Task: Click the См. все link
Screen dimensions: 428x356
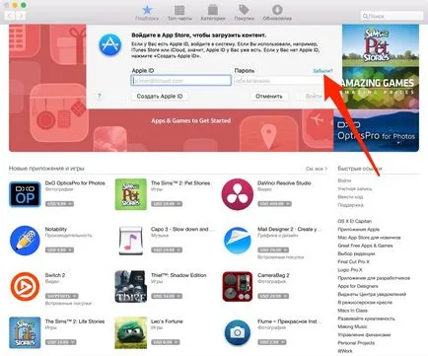Action: [317, 169]
